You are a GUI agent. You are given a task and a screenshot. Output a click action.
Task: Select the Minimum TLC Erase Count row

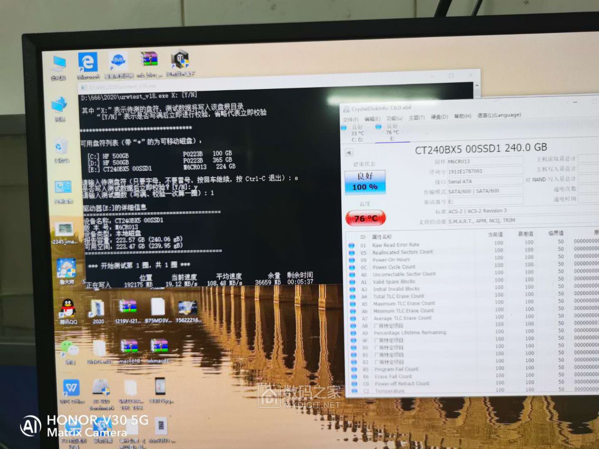(x=473, y=311)
